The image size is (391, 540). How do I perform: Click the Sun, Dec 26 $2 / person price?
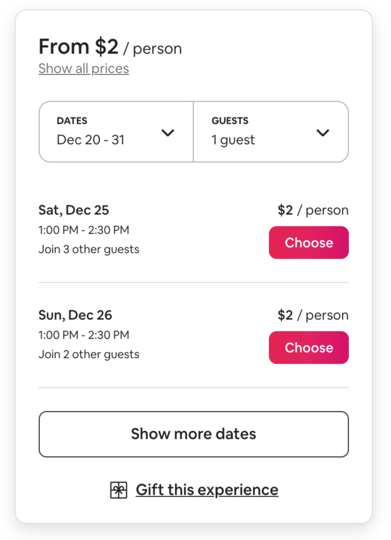313,315
